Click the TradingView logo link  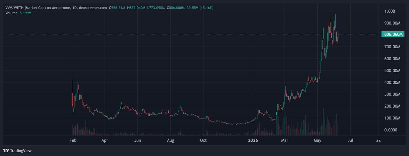point(17,151)
